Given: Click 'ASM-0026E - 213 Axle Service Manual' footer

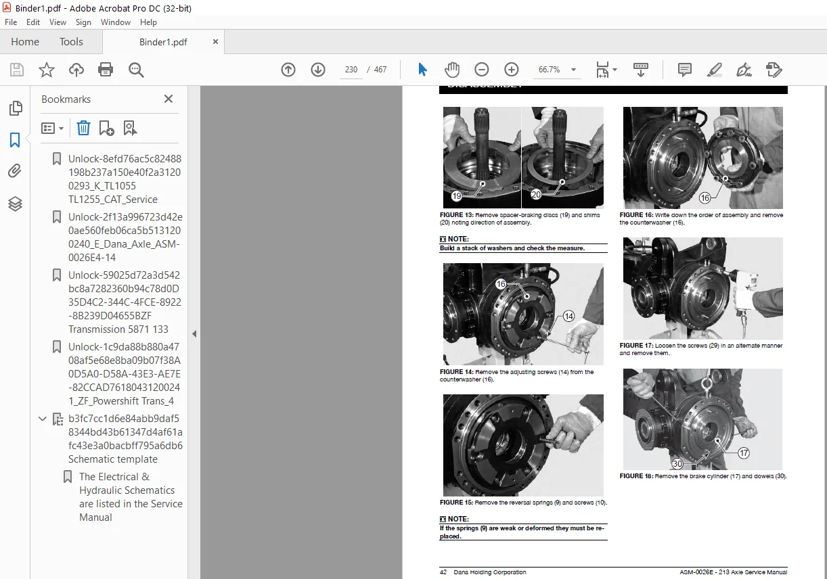Looking at the screenshot, I should pyautogui.click(x=734, y=572).
